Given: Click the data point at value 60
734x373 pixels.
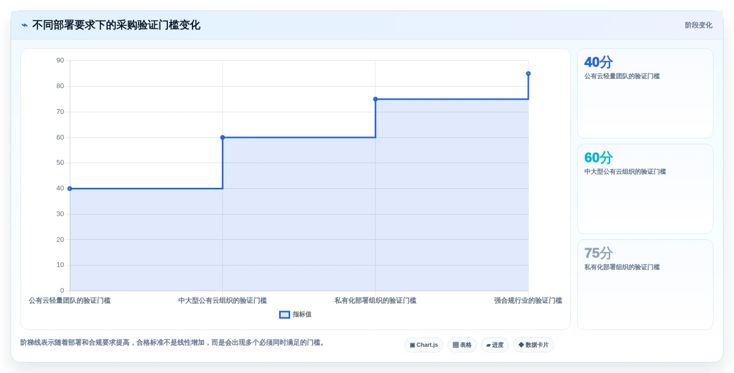Looking at the screenshot, I should coord(222,137).
